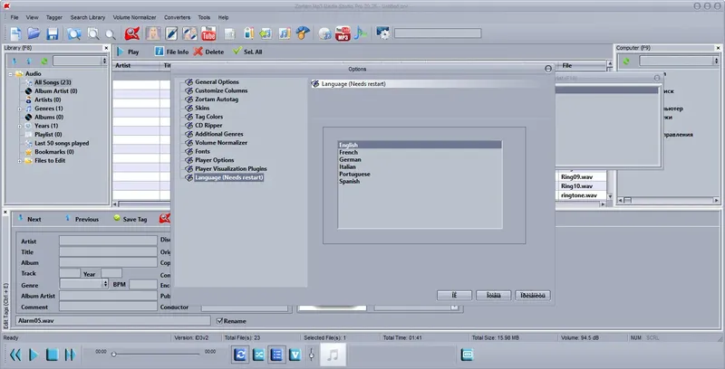Click the red Delete X icon
The height and width of the screenshot is (369, 725).
tap(198, 52)
